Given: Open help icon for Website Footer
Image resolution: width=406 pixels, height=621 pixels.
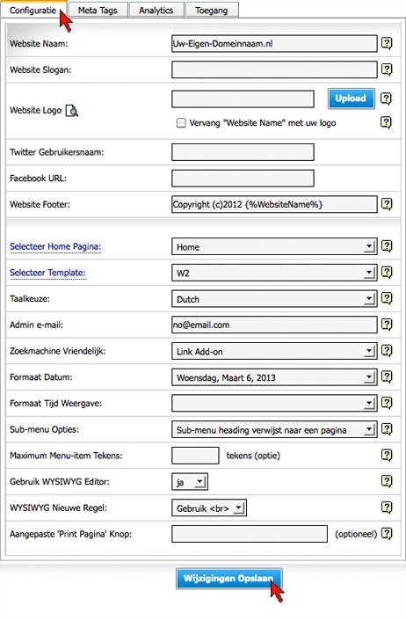Looking at the screenshot, I should click(x=387, y=204).
